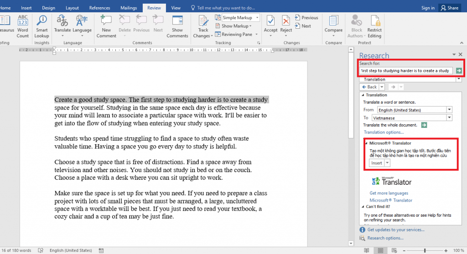Collapse the Microsoft Translator section
This screenshot has width=467, height=254.
click(366, 143)
